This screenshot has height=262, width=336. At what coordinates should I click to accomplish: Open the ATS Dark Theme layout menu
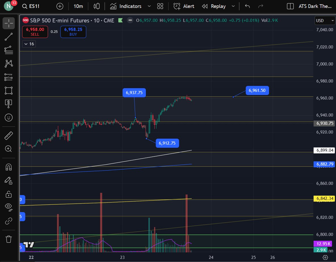(315, 6)
